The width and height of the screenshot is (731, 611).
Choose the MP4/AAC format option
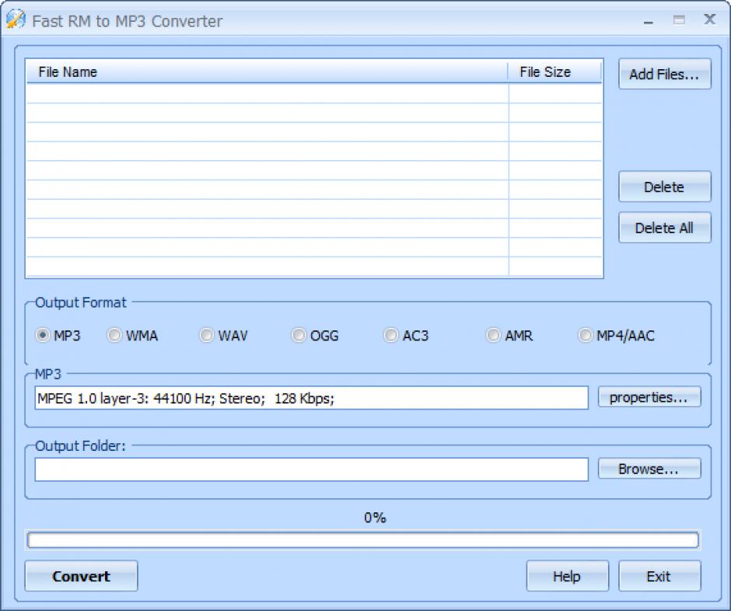[x=585, y=336]
